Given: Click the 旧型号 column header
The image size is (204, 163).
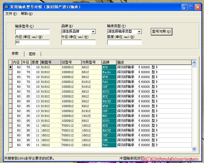Looking at the screenshot, I should (x=71, y=62).
